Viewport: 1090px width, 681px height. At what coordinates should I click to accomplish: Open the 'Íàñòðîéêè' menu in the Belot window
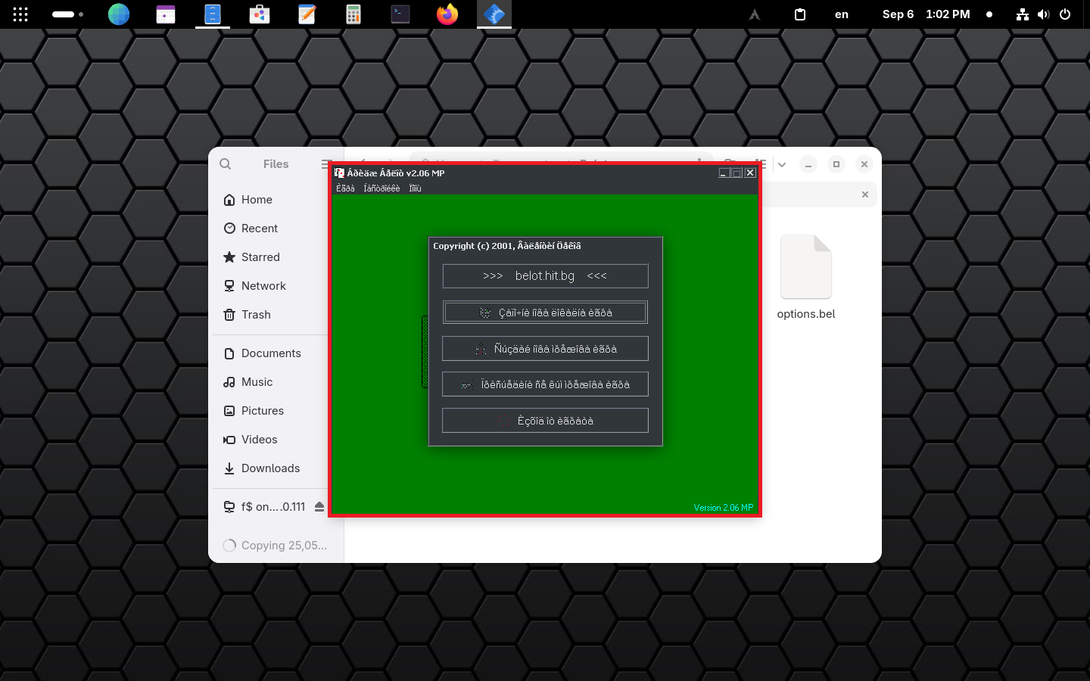pyautogui.click(x=381, y=188)
